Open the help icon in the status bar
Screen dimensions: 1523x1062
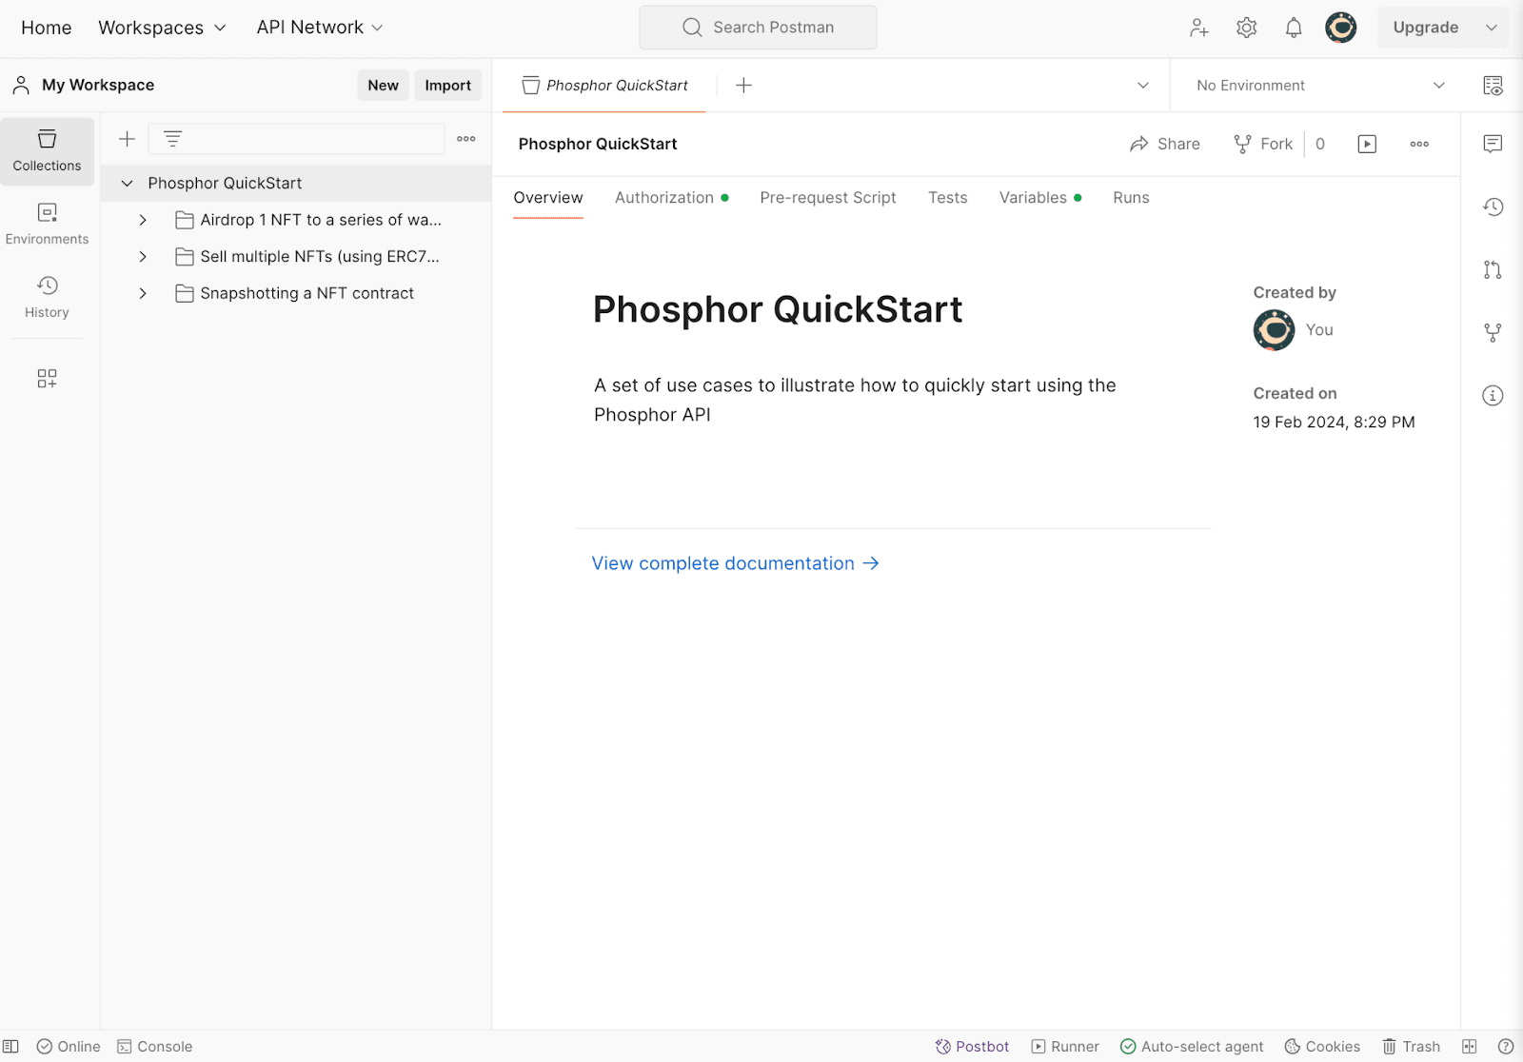pyautogui.click(x=1506, y=1047)
